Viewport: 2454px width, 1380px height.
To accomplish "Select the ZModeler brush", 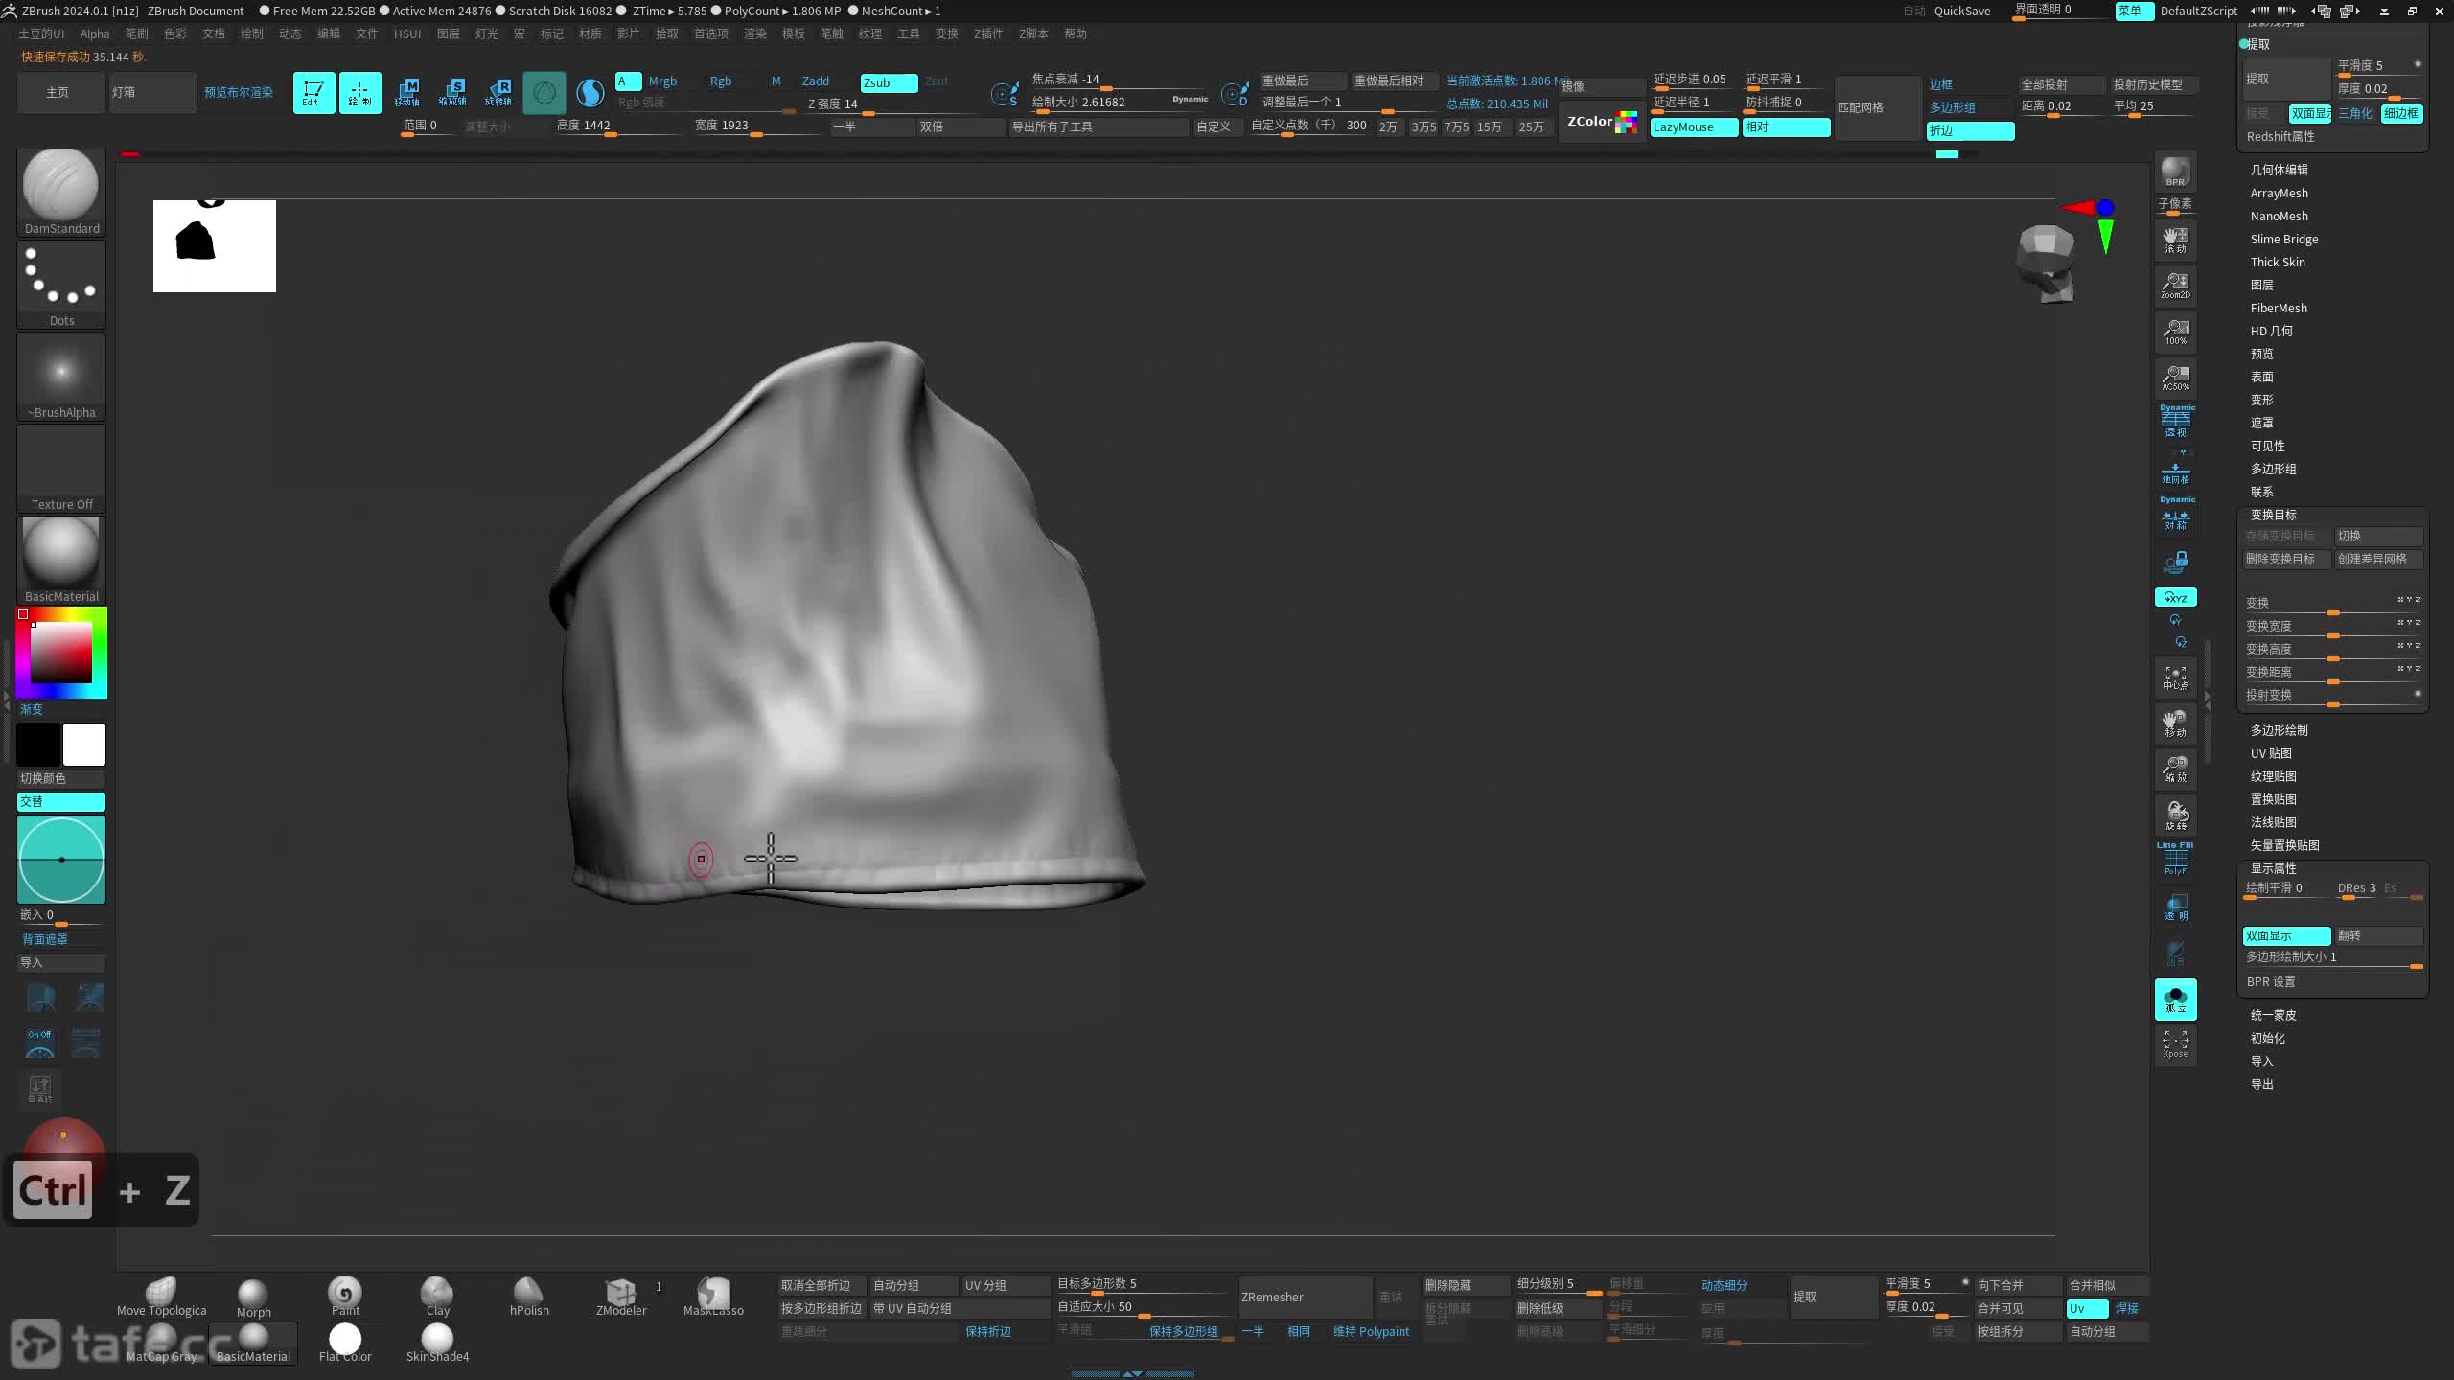I will coord(621,1298).
